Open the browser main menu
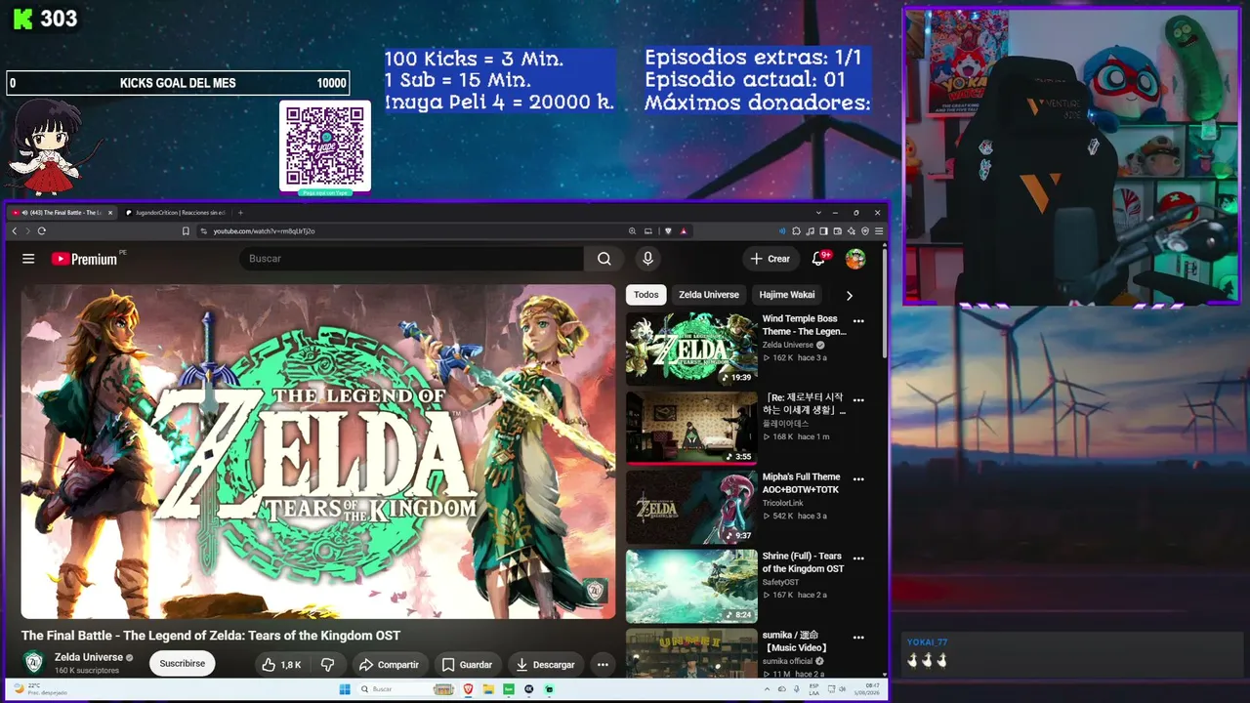1250x703 pixels. pos(879,231)
